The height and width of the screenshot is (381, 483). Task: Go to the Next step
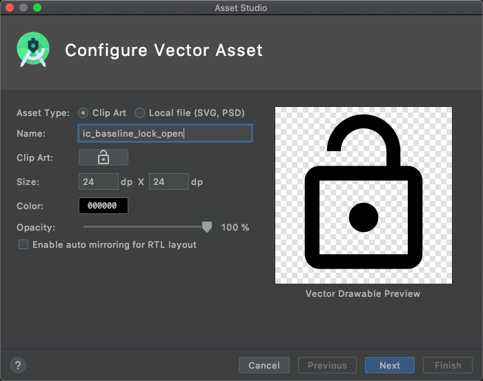[x=389, y=365]
